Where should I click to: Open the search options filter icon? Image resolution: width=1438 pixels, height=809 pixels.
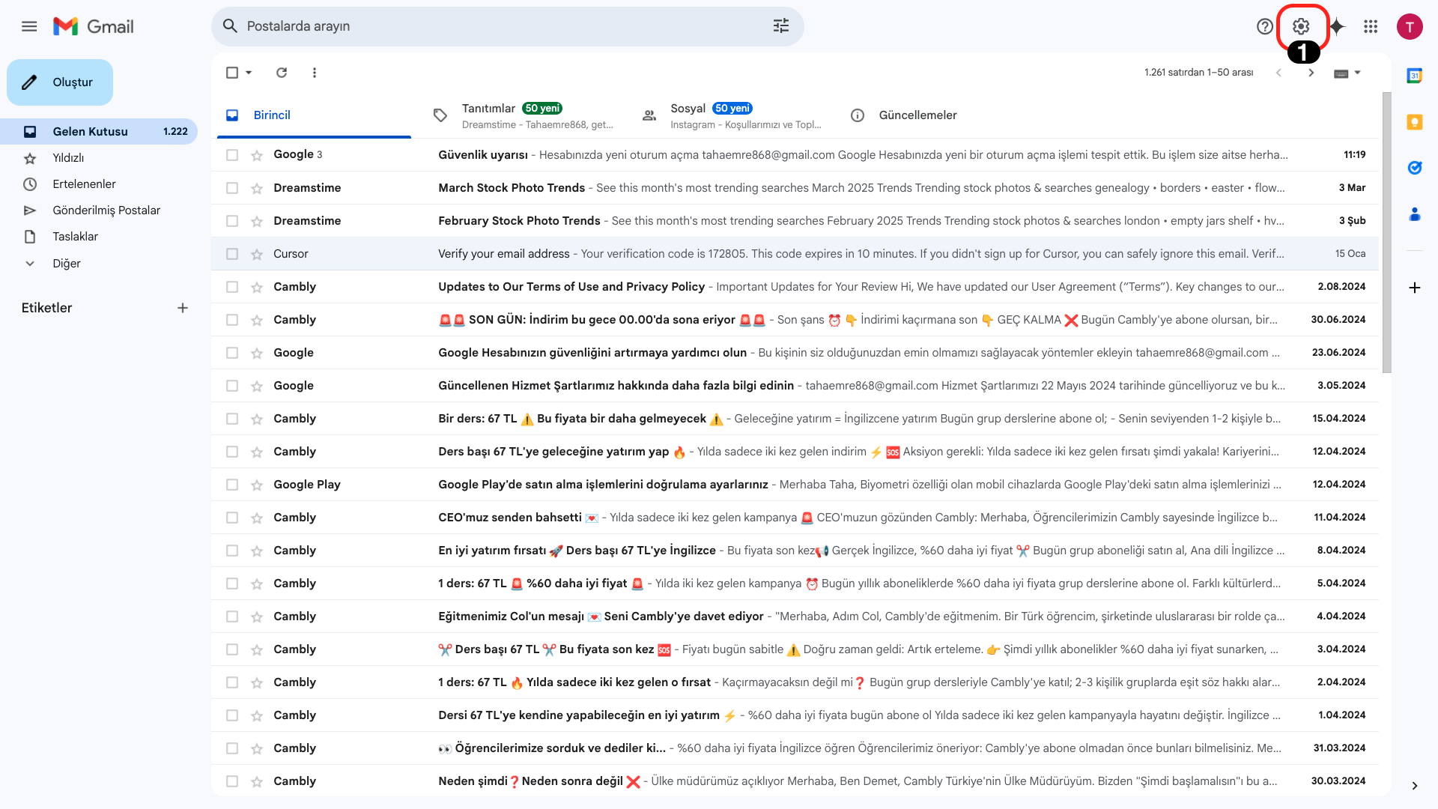(x=781, y=26)
